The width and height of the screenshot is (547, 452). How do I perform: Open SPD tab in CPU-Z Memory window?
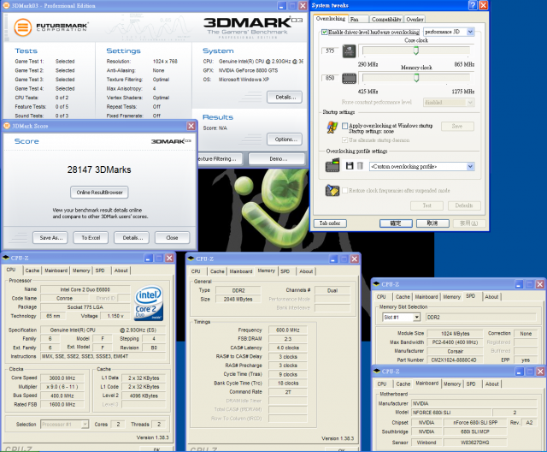coord(285,271)
